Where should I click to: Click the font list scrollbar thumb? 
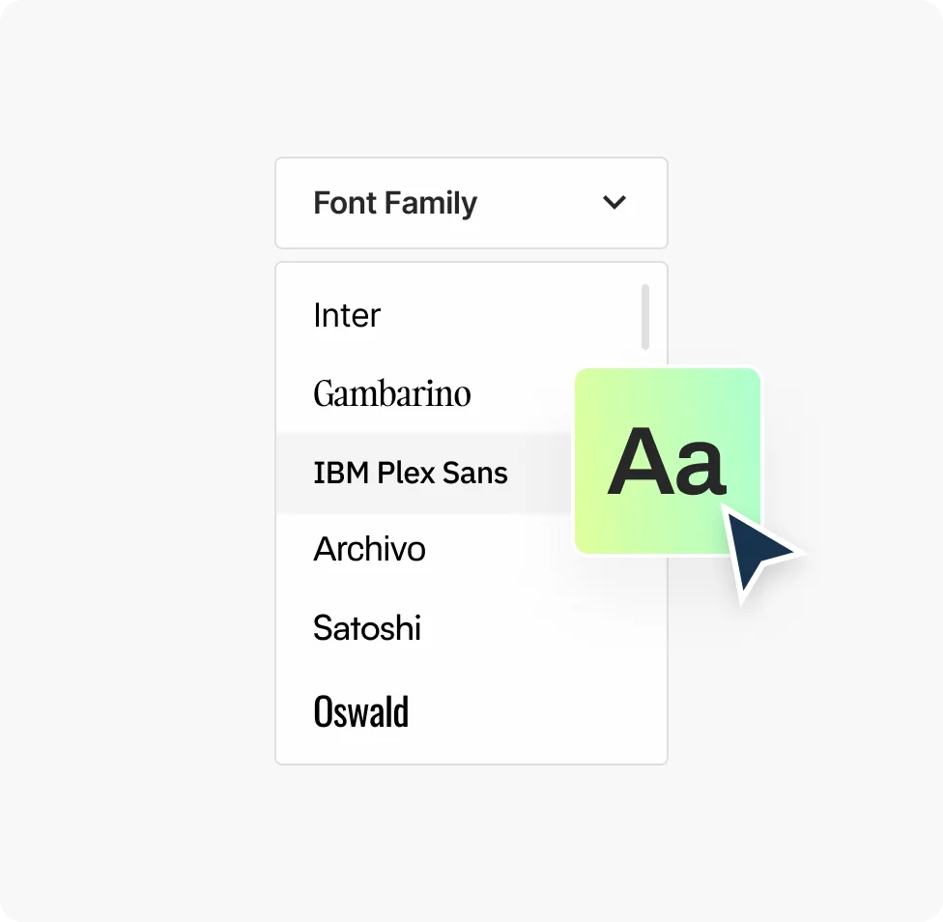644,316
